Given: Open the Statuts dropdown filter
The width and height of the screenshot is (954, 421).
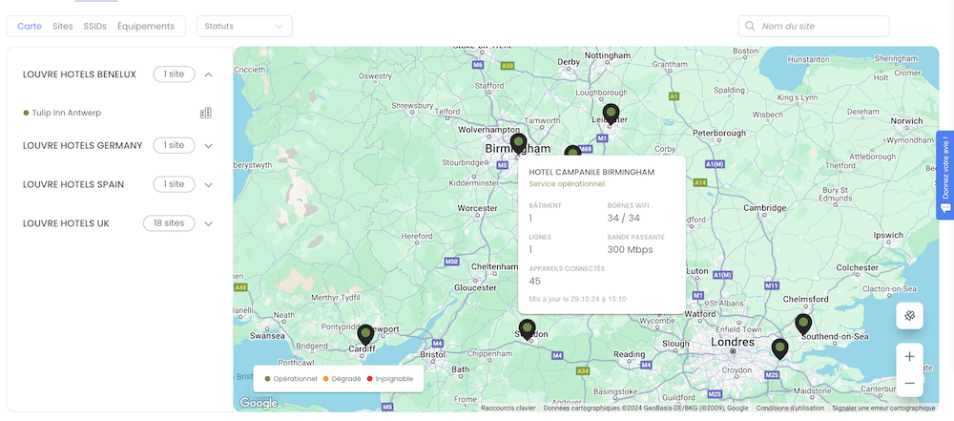Looking at the screenshot, I should point(244,26).
